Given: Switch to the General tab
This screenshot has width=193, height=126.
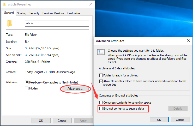Looking at the screenshot, I should click(9, 13).
